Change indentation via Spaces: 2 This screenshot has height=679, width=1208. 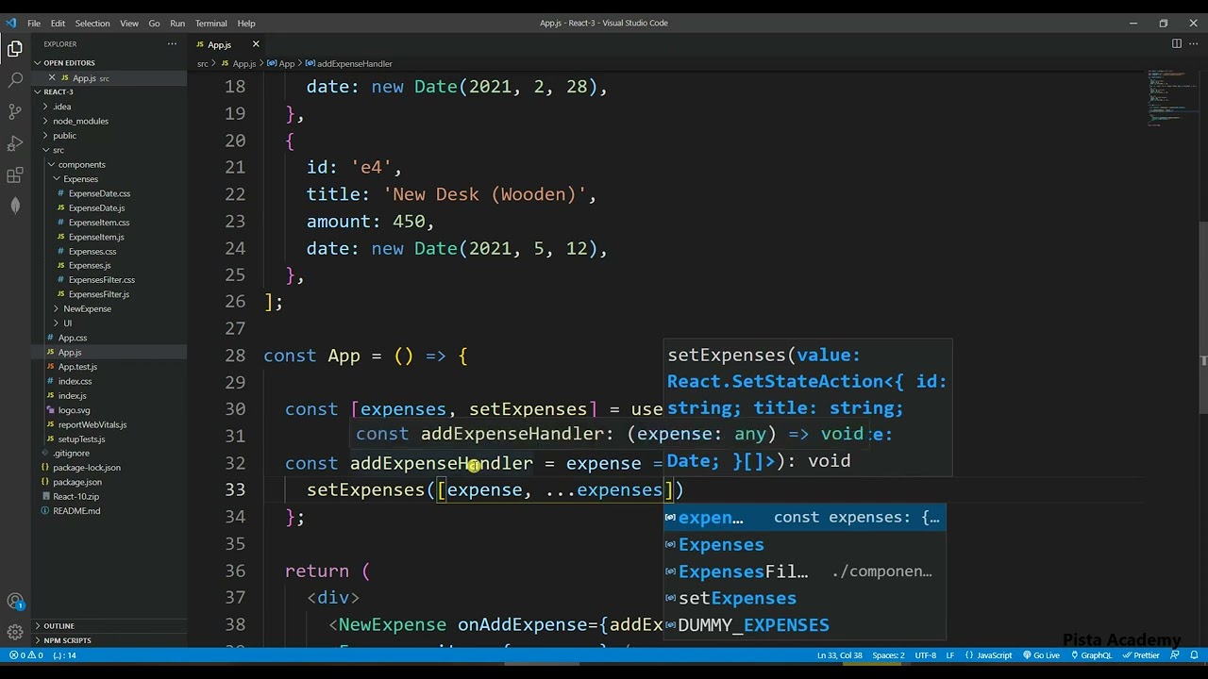point(888,655)
